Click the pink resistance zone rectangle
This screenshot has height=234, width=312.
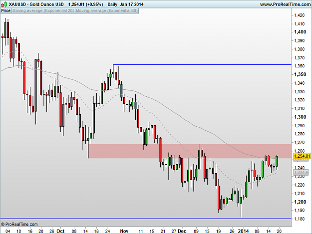(x=190, y=151)
